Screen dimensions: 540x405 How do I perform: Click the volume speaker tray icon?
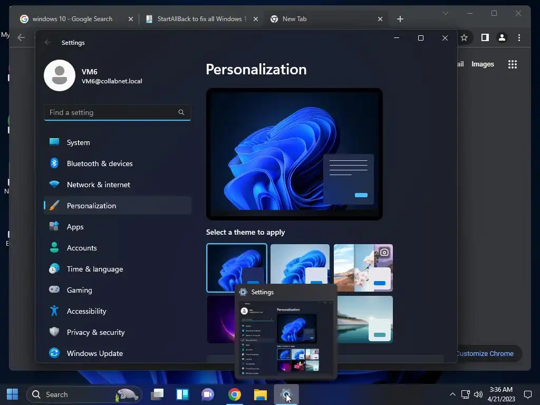(x=478, y=394)
